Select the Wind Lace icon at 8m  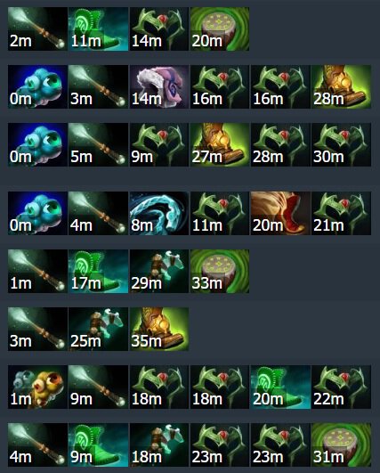pyautogui.click(x=158, y=213)
